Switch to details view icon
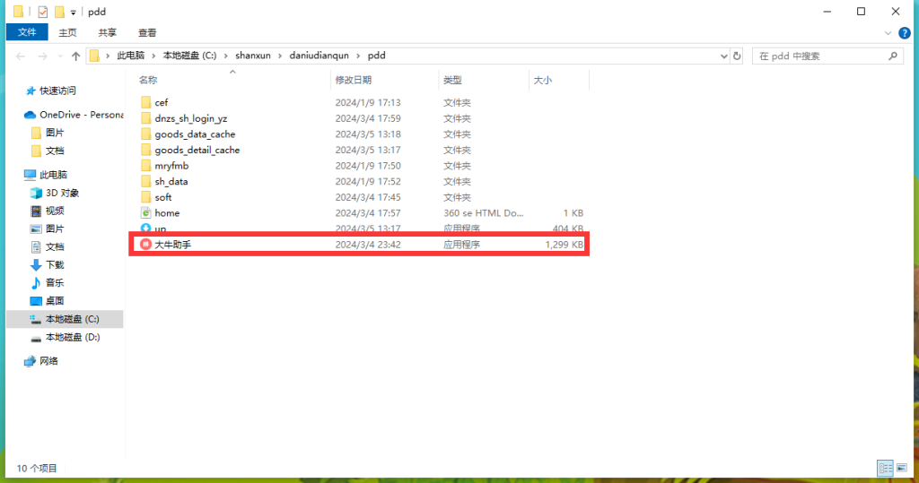 click(885, 468)
